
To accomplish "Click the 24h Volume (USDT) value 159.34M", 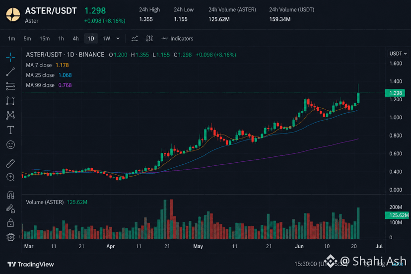I will [280, 19].
